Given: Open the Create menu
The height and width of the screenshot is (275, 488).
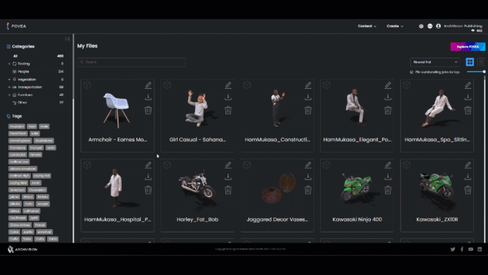Looking at the screenshot, I should [x=395, y=26].
